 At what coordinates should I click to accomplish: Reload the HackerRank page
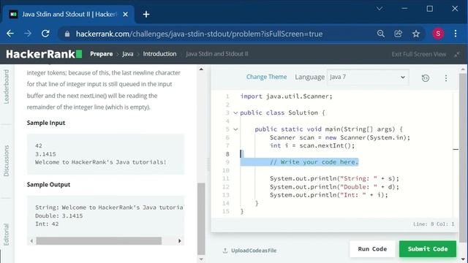(45, 34)
